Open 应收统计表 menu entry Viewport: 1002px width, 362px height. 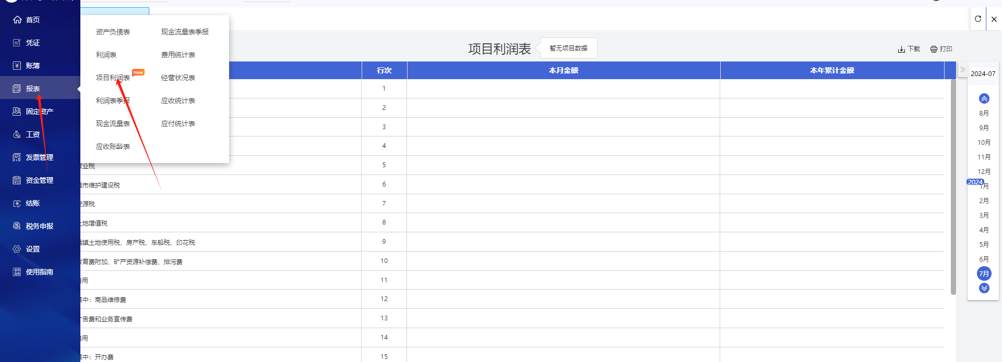coord(178,101)
